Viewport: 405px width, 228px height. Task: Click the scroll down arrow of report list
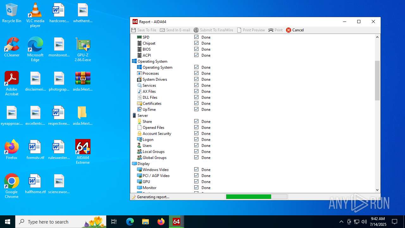[377, 190]
